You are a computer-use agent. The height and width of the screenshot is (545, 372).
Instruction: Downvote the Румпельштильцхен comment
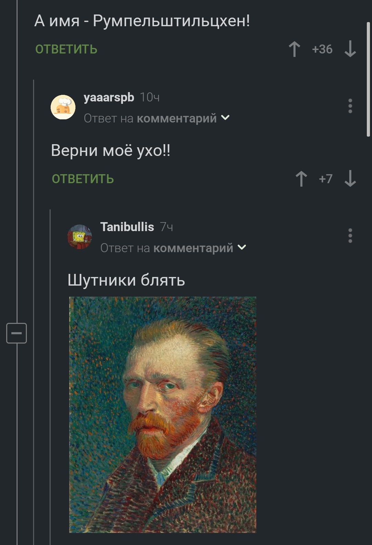(x=350, y=49)
